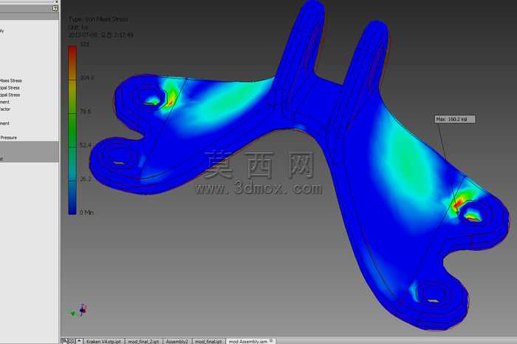Viewport: 517px width, 344px height.
Task: Select Principal Stress row just below Mises Stress
Action: [10, 88]
